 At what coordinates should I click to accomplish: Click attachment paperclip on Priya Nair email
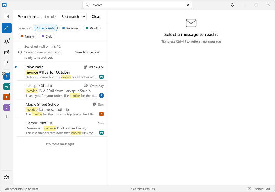tap(86, 67)
